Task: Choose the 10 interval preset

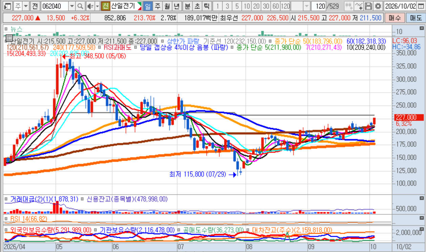Action: click(x=247, y=6)
